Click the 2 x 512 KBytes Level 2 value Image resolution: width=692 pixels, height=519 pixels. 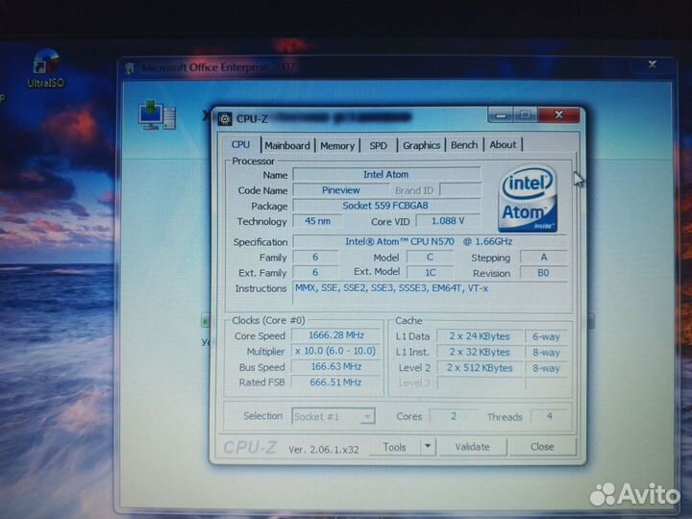point(480,368)
